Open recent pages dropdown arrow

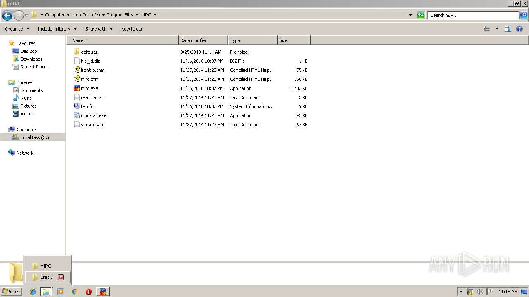pyautogui.click(x=27, y=16)
